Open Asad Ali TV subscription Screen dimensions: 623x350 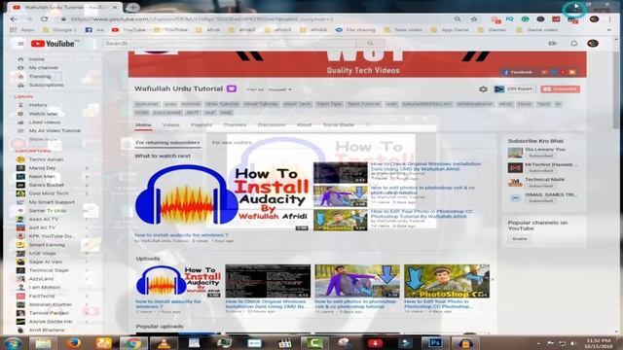(43, 219)
